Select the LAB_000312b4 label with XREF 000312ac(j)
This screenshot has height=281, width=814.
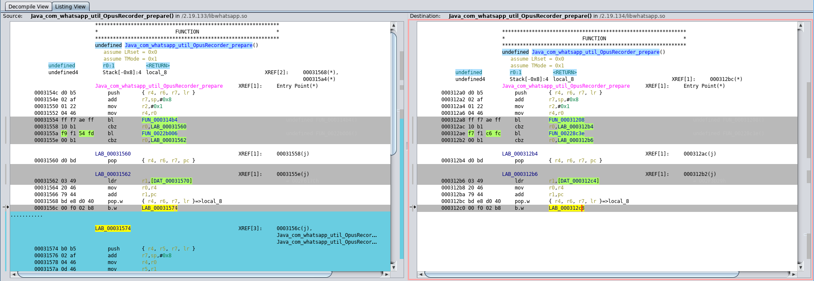520,154
